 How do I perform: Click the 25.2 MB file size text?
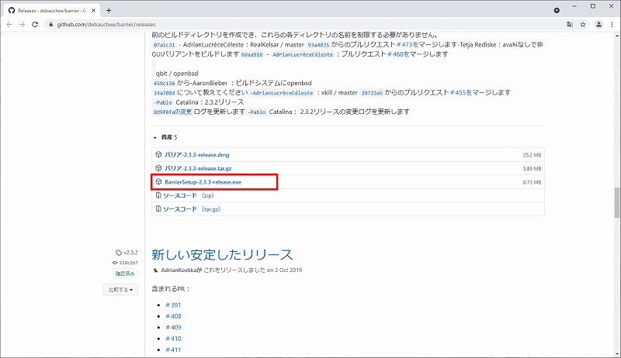click(532, 155)
